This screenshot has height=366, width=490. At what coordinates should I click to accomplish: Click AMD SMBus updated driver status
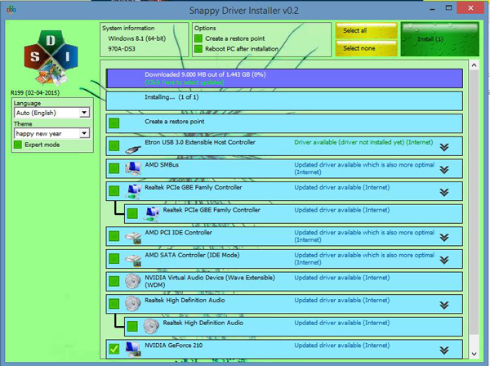364,168
